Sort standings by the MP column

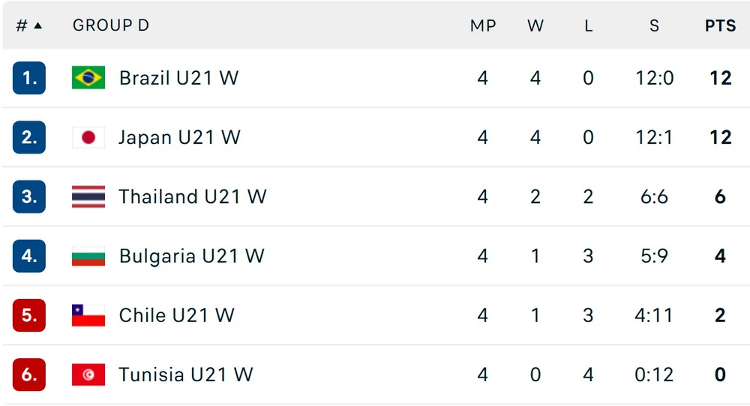point(483,25)
